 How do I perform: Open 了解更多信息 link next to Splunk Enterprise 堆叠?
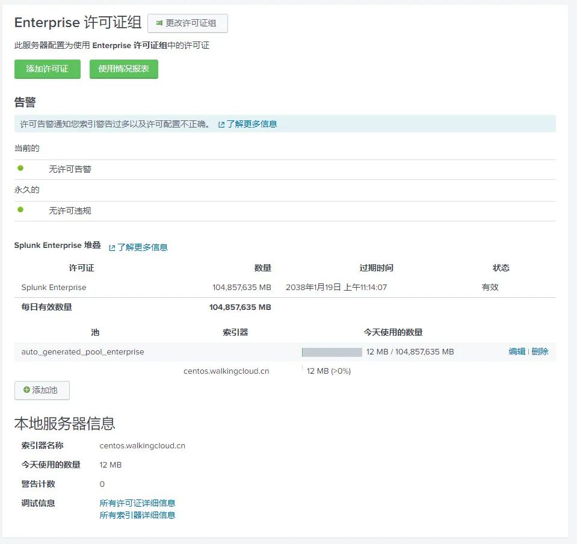coord(143,247)
